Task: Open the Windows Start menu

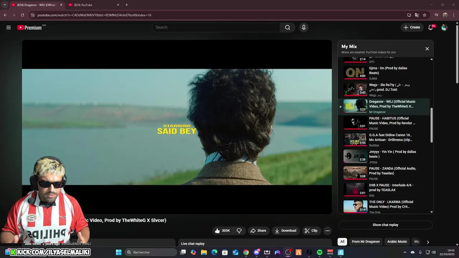Action: [x=119, y=252]
